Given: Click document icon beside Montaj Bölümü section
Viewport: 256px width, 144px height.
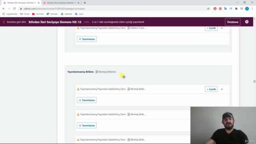Looking at the screenshot, I should click(97, 72).
